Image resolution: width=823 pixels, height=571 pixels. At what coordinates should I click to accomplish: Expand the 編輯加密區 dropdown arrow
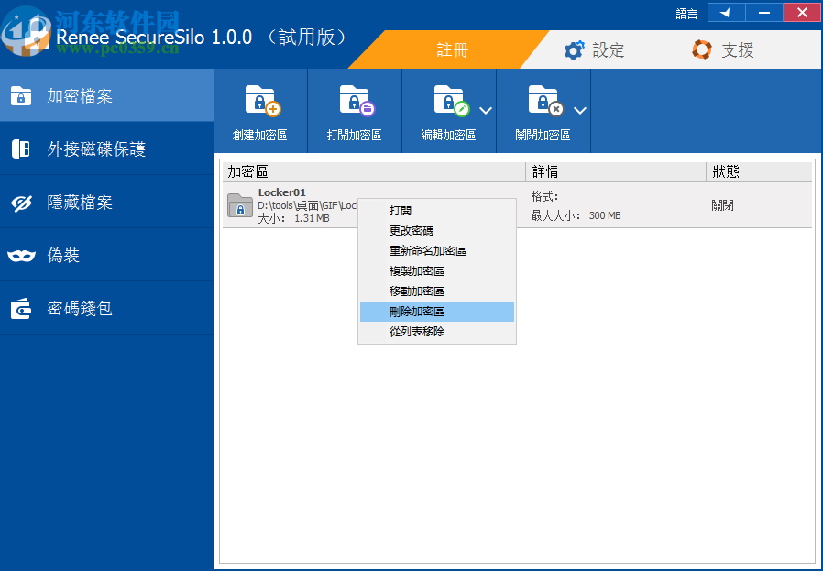point(486,110)
